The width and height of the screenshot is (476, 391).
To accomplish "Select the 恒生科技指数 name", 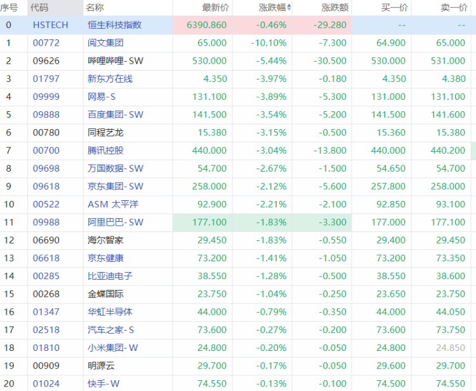I will (114, 25).
